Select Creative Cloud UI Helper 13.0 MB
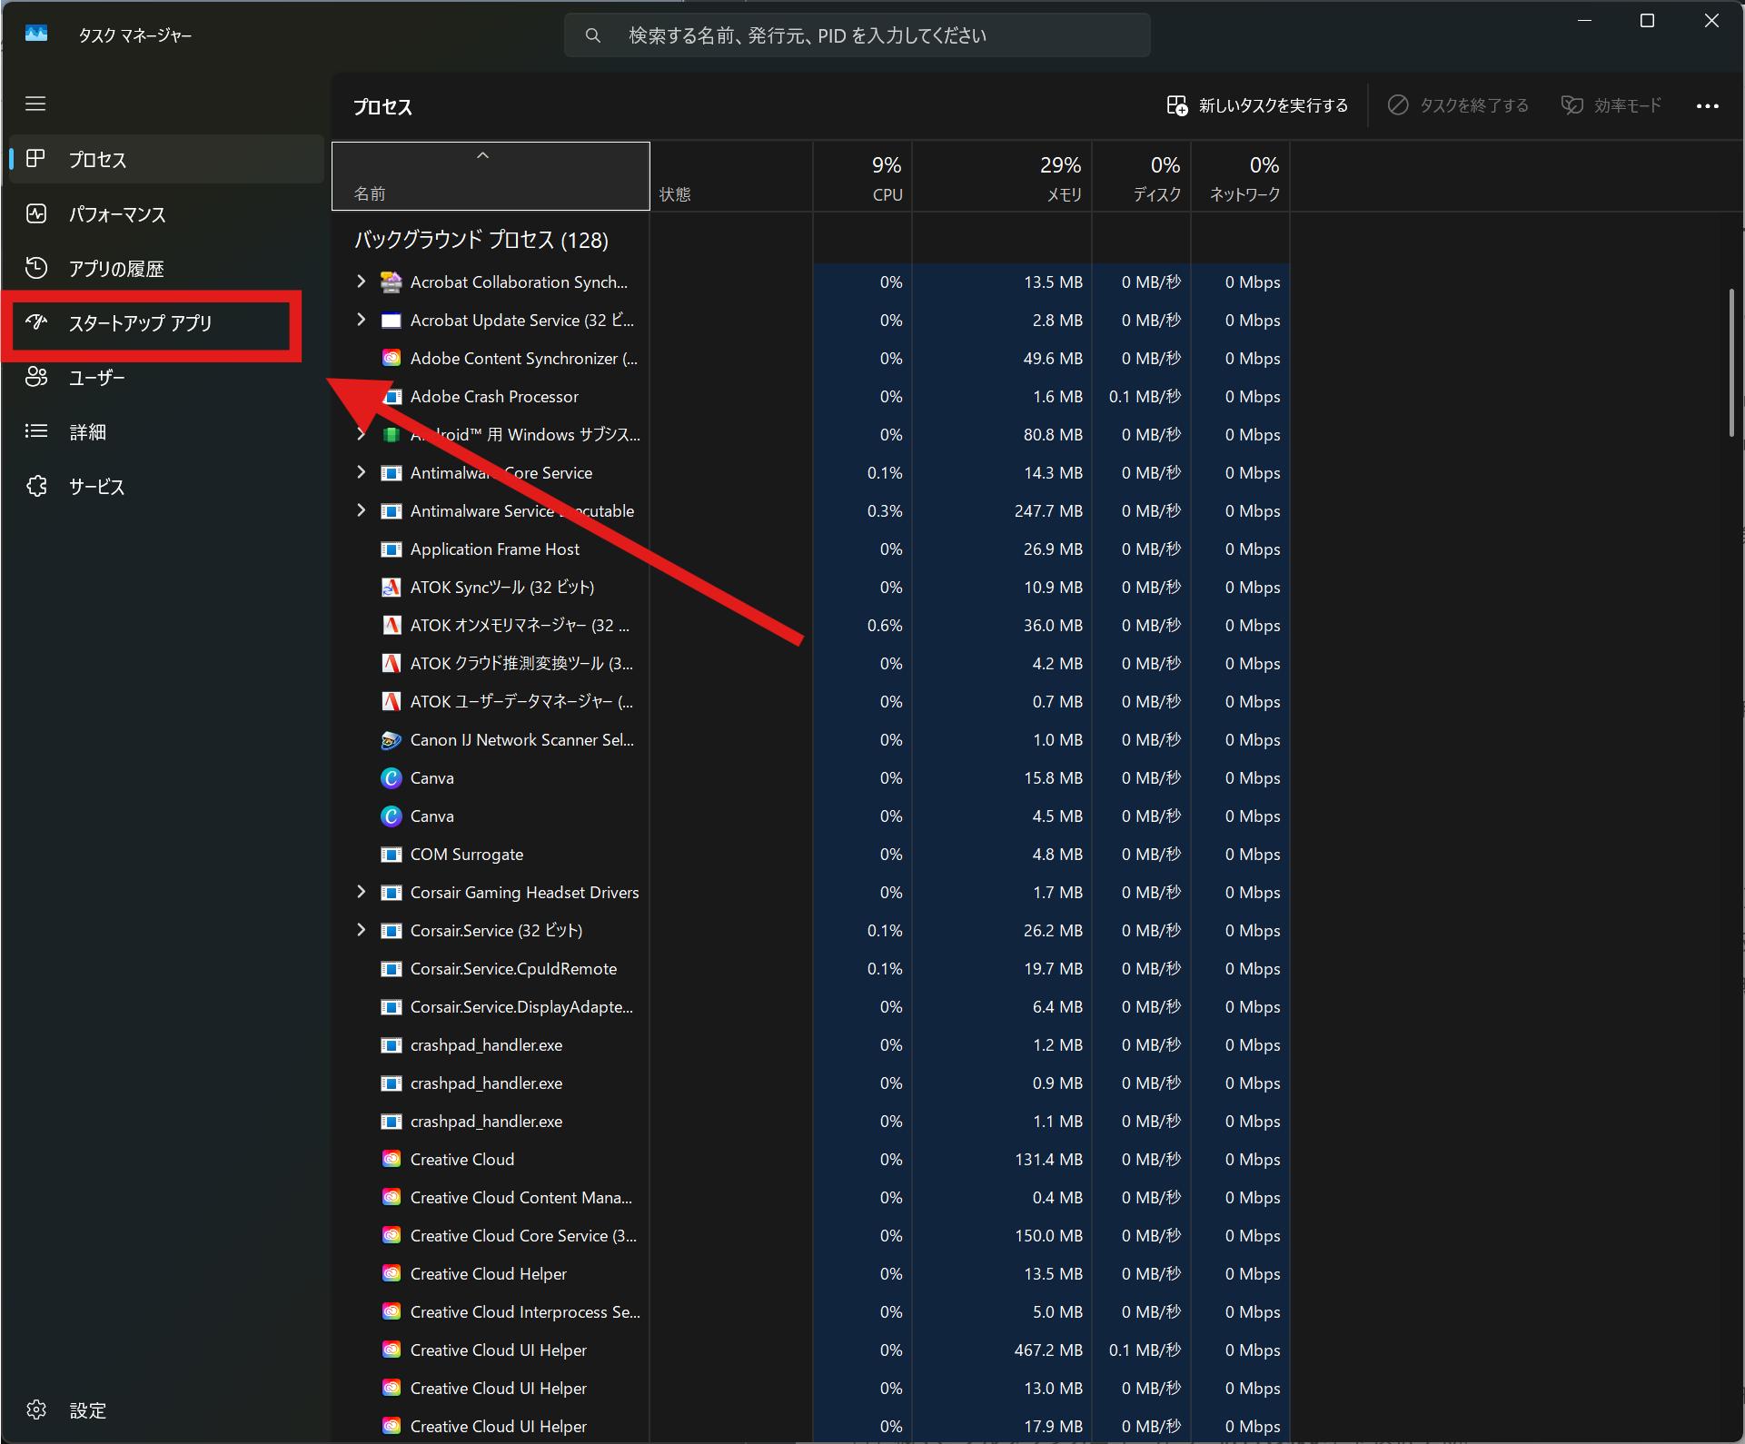The image size is (1745, 1444). tap(499, 1389)
